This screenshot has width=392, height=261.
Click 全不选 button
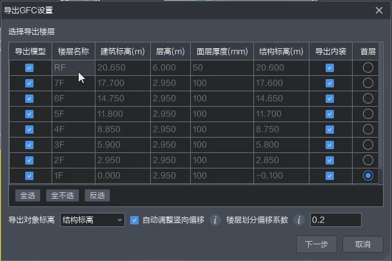tap(63, 195)
